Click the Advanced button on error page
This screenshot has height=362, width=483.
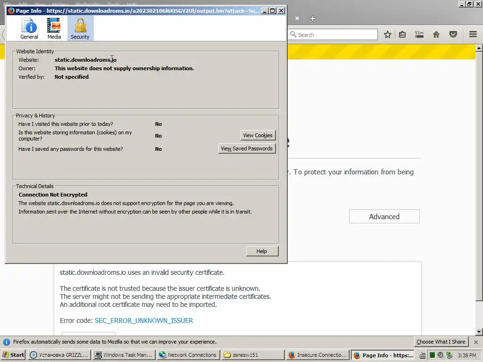[x=384, y=216]
